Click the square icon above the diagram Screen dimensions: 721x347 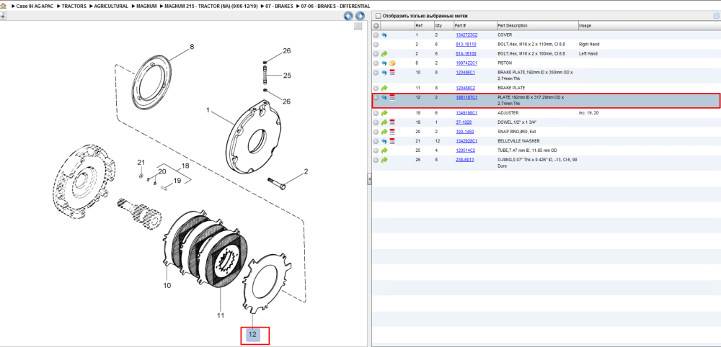(358, 26)
